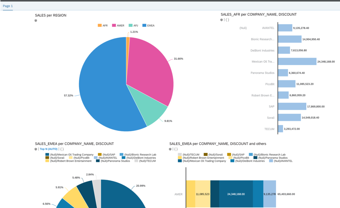This screenshot has width=340, height=208.
Task: Click the 65,403,660.00 total label
Action: pos(286,194)
